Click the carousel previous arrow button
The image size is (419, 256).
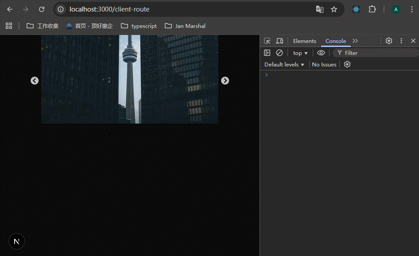[35, 81]
